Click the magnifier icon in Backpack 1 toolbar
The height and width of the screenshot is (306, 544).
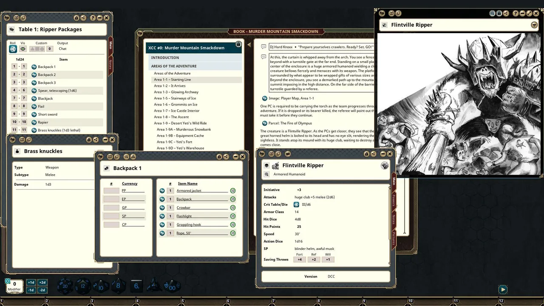click(126, 156)
